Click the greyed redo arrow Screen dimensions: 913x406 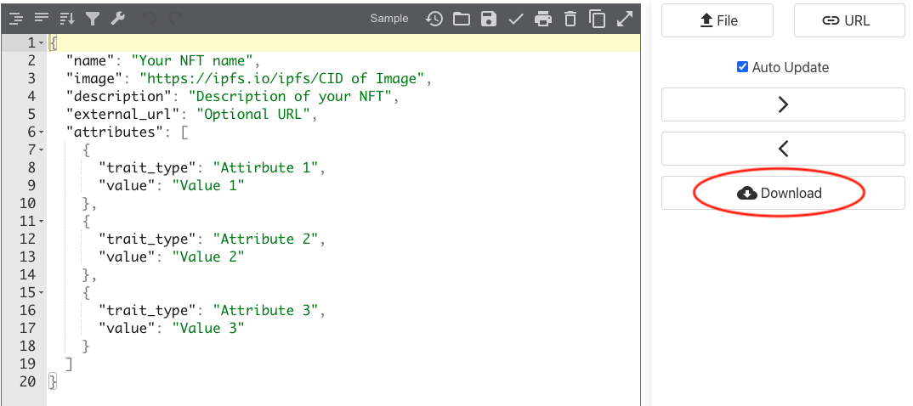point(175,19)
